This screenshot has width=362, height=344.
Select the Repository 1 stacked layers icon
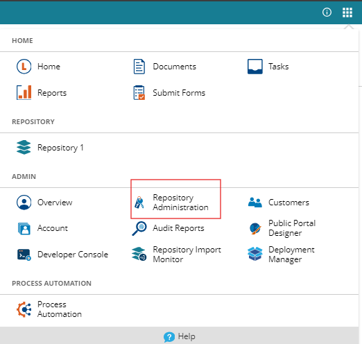coord(24,147)
